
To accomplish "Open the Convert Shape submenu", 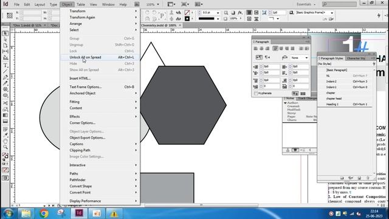I will (x=100, y=186).
